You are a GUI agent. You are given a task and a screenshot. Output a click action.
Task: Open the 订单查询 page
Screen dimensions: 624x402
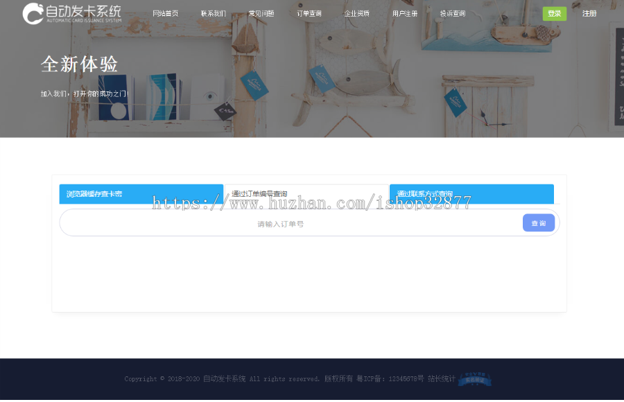309,13
